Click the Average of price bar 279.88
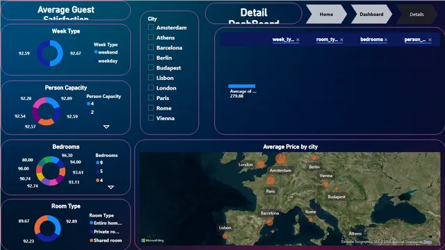 click(242, 86)
